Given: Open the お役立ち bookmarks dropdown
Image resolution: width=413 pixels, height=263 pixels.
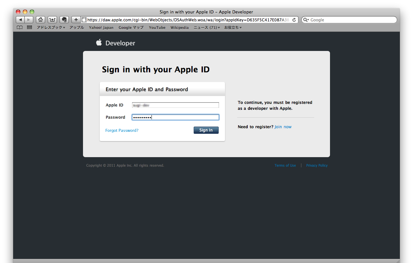Looking at the screenshot, I should pos(233,28).
